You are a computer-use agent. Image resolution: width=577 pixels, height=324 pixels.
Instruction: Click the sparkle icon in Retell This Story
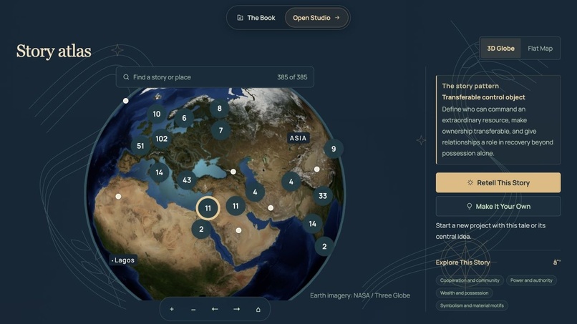(470, 182)
